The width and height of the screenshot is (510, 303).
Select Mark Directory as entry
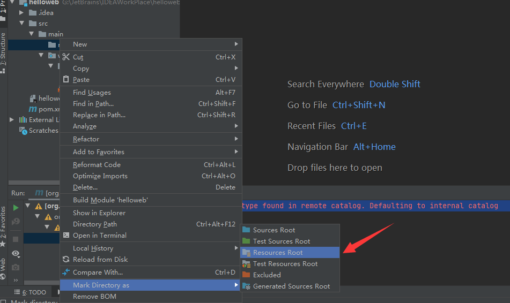151,285
